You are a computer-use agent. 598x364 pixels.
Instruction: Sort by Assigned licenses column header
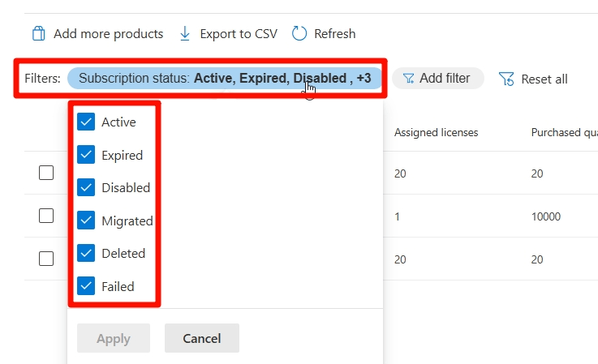(x=436, y=133)
